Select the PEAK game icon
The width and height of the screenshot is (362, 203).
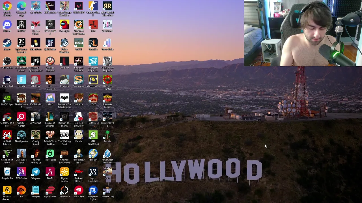coord(50,98)
